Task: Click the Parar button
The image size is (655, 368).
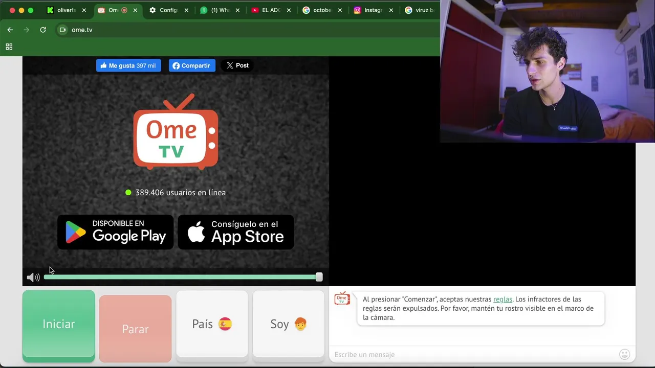Action: point(135,329)
